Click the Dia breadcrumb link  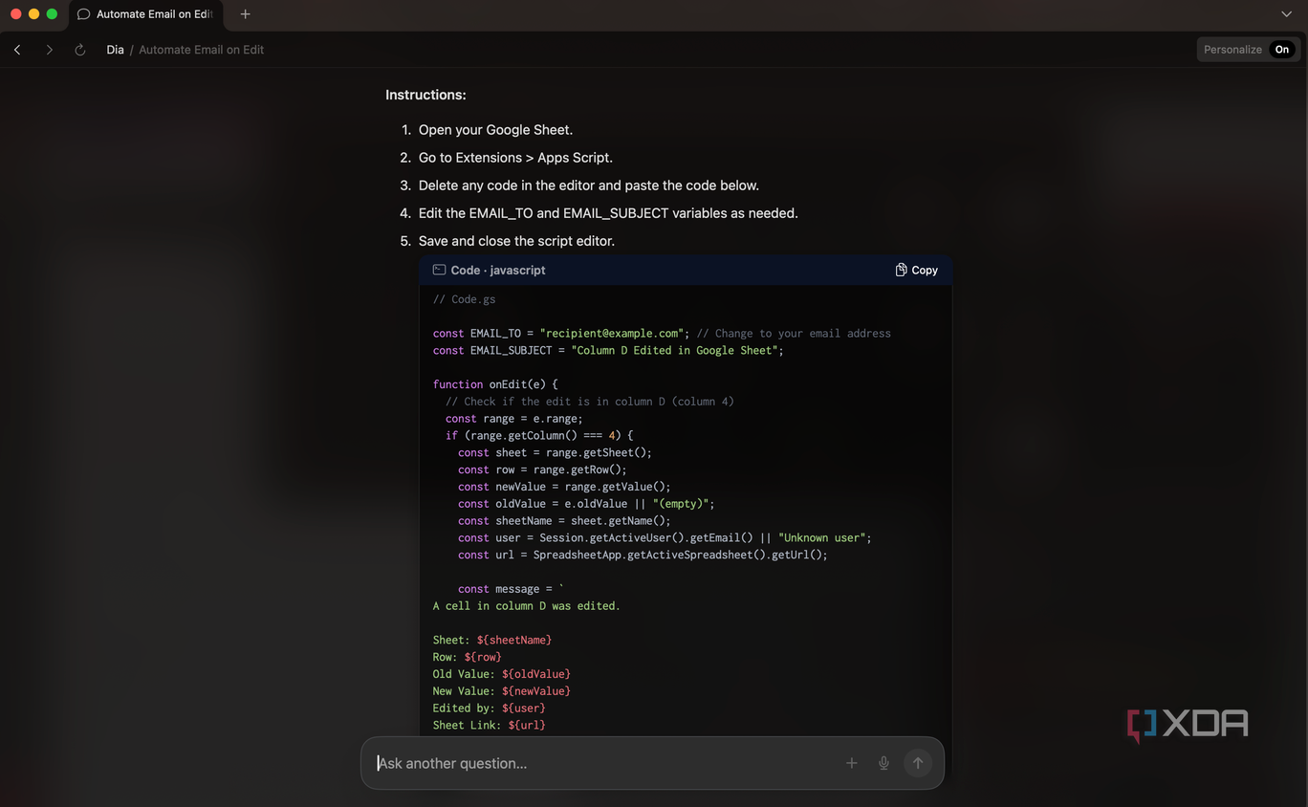point(115,50)
